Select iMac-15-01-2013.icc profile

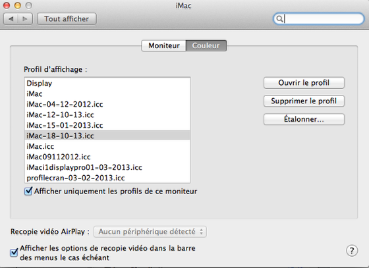pyautogui.click(x=107, y=125)
